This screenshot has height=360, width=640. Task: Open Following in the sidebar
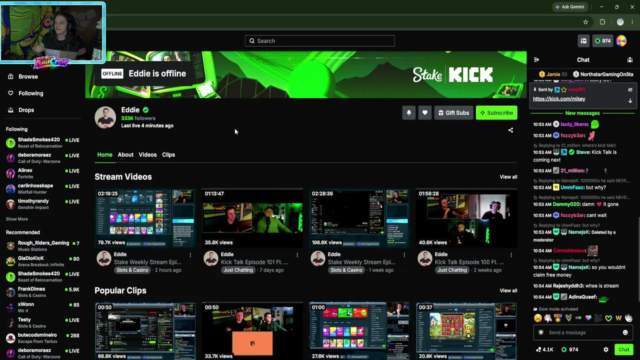30,93
